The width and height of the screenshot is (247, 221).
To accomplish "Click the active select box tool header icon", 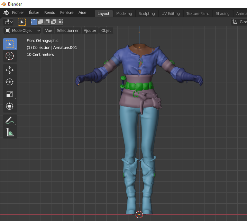I will pos(22,22).
